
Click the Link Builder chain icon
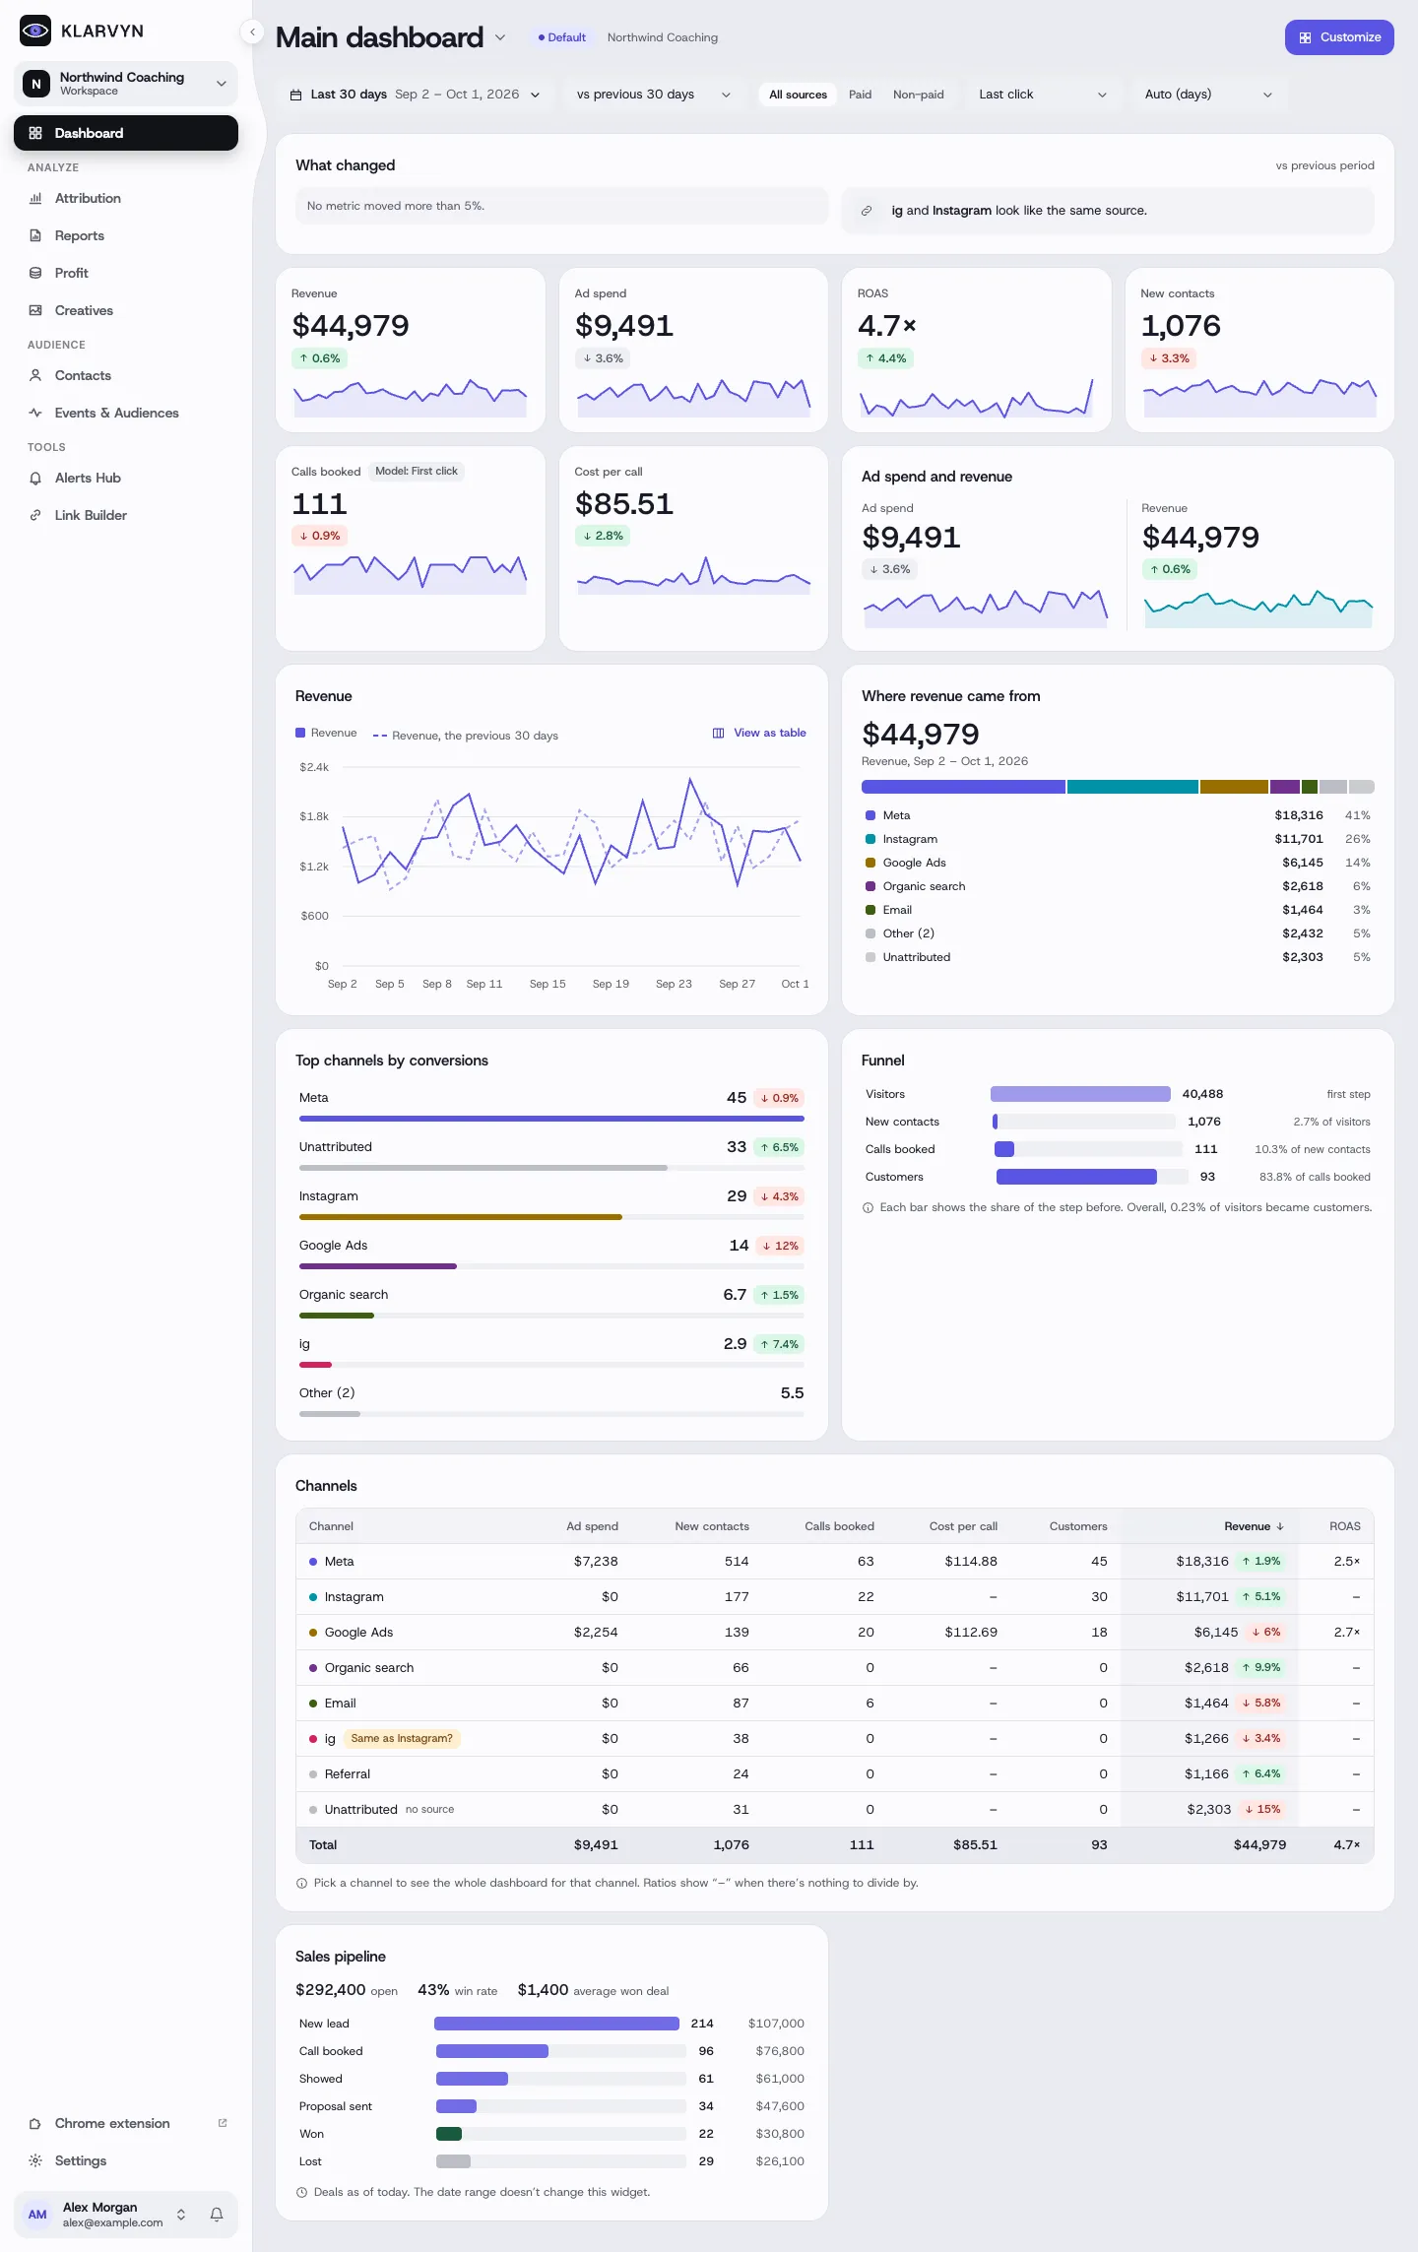(35, 515)
